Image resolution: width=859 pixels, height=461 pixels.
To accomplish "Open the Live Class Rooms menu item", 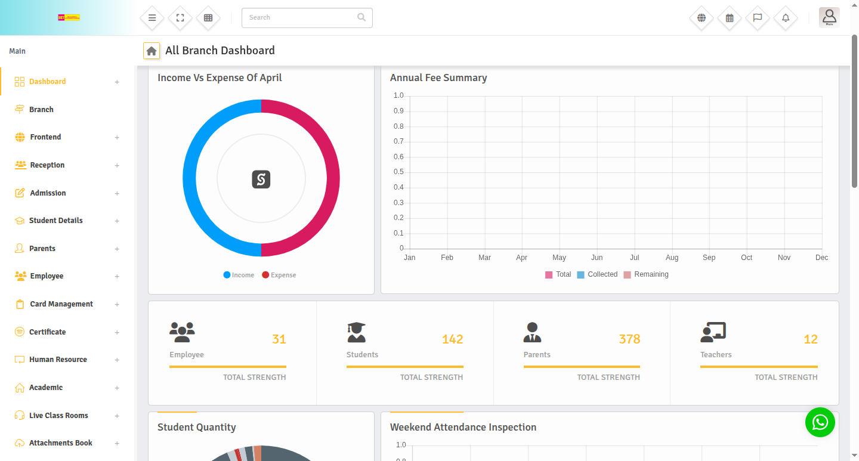I will 67,416.
